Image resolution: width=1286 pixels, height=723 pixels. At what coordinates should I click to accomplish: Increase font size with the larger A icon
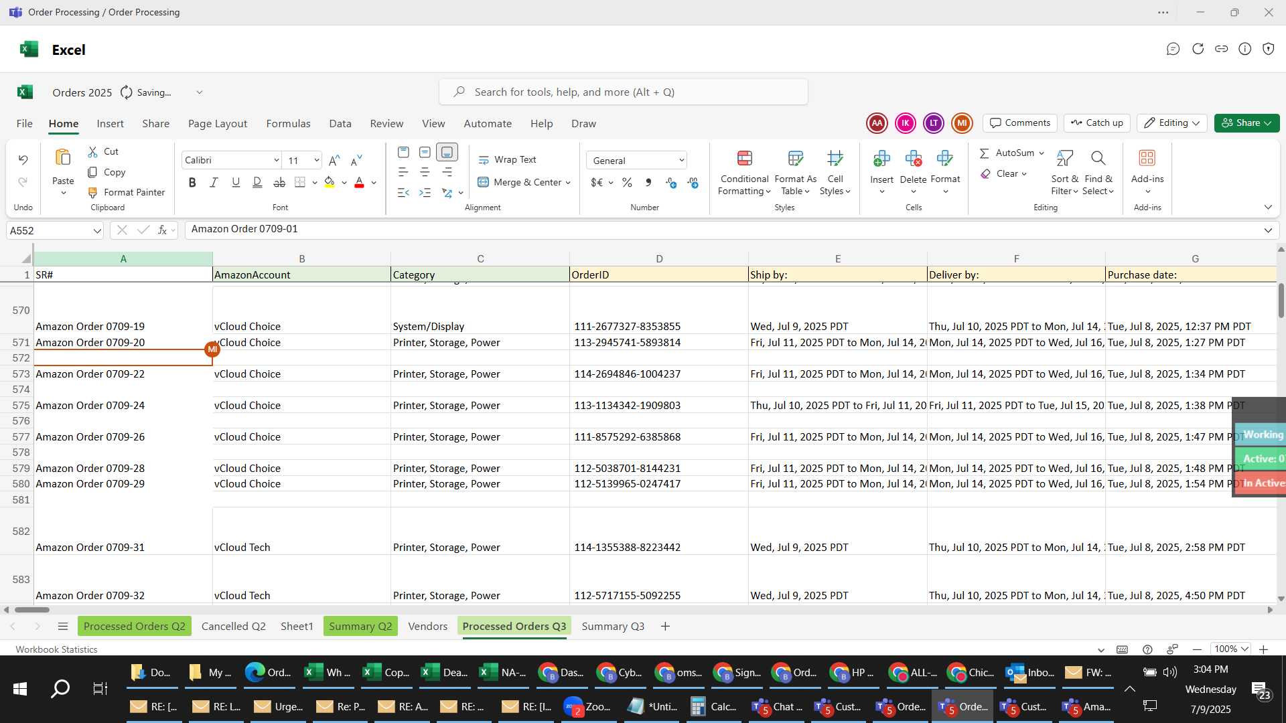point(334,161)
